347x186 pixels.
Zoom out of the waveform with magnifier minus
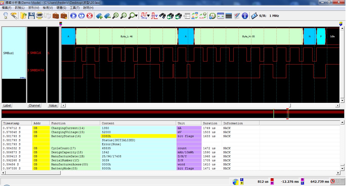coord(123,16)
